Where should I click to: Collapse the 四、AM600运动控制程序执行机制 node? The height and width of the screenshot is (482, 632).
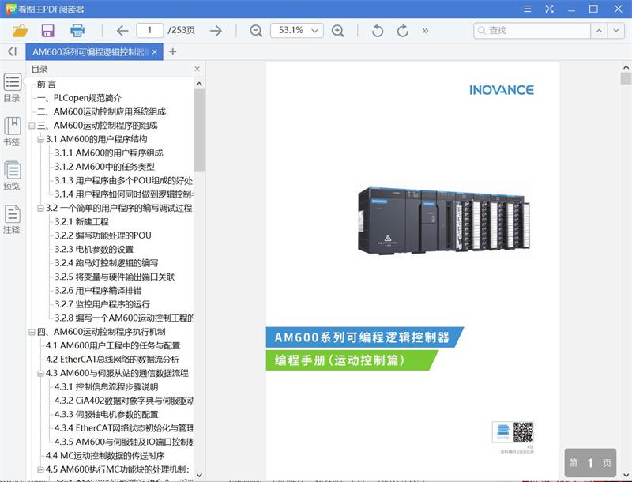pos(32,332)
